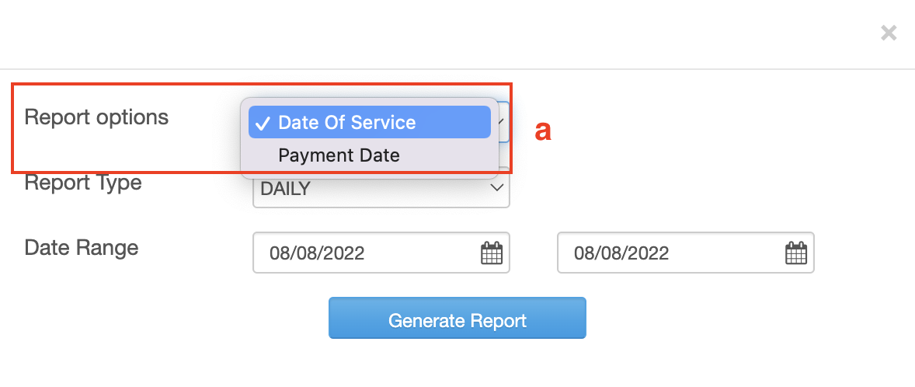Screen dimensions: 915x387
Task: Click the Report options select edge behind popup
Action: click(504, 122)
